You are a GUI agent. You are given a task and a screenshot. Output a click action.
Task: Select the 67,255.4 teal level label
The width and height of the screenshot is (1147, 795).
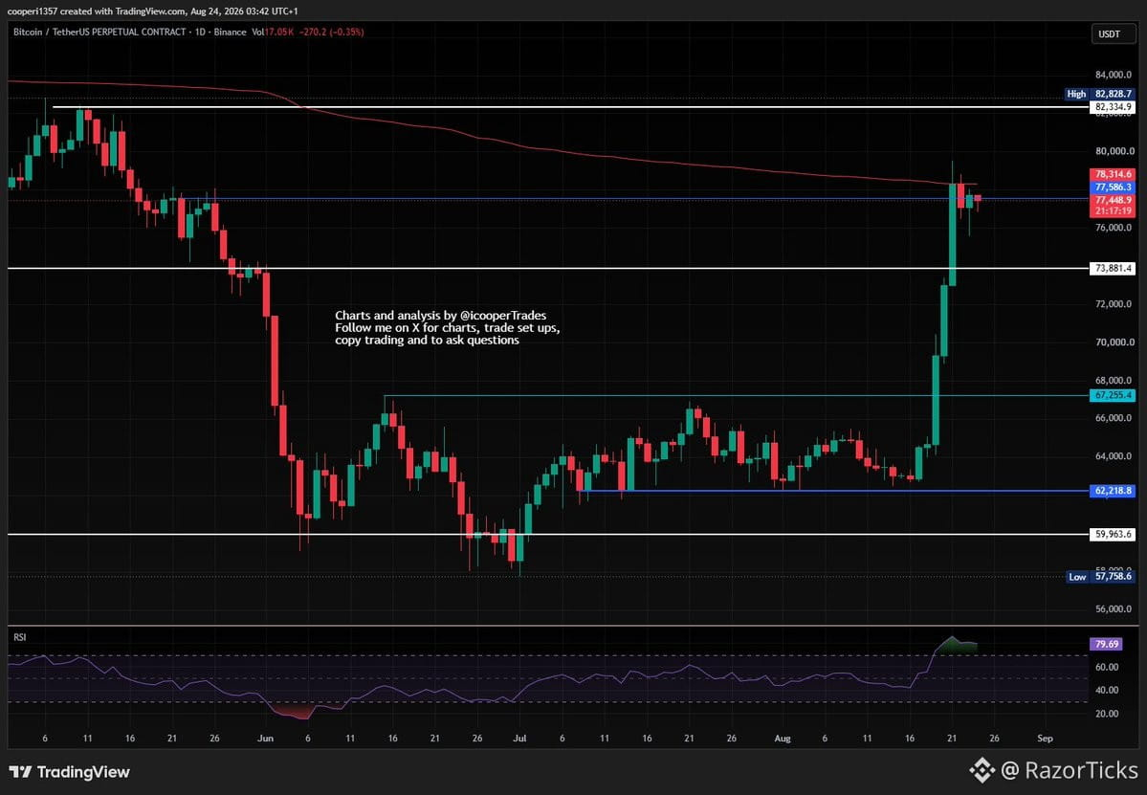click(x=1113, y=396)
